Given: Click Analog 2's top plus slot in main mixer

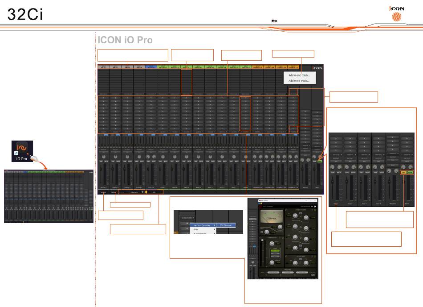Looking at the screenshot, I should point(115,98).
